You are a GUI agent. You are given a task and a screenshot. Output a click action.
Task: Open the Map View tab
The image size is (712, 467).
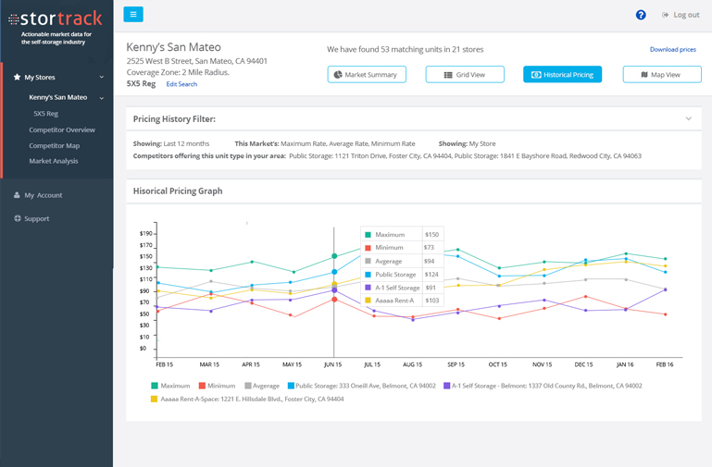[x=661, y=74]
